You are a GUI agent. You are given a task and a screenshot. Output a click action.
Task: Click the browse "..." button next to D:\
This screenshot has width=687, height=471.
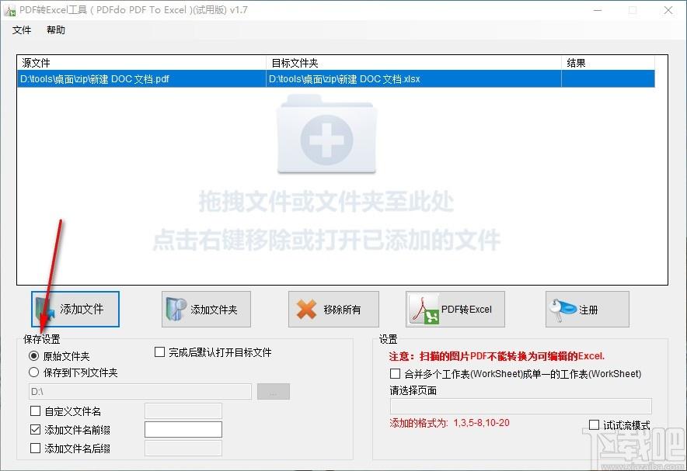tap(274, 391)
